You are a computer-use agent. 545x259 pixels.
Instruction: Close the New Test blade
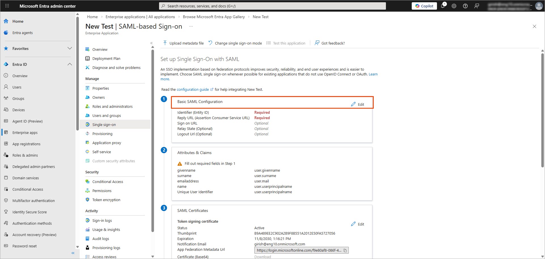(535, 26)
